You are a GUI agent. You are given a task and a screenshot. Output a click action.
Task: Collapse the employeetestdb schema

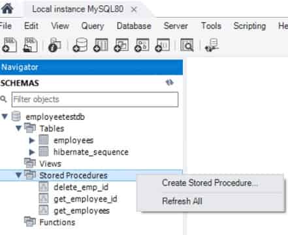tap(5, 117)
